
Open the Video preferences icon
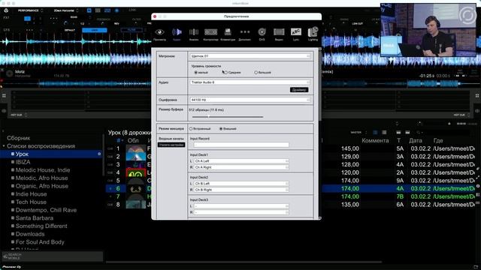tap(279, 34)
